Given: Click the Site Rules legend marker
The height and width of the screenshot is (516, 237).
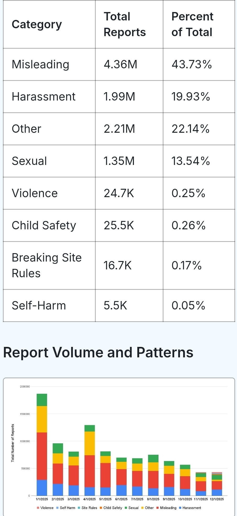Looking at the screenshot, I should point(79,508).
